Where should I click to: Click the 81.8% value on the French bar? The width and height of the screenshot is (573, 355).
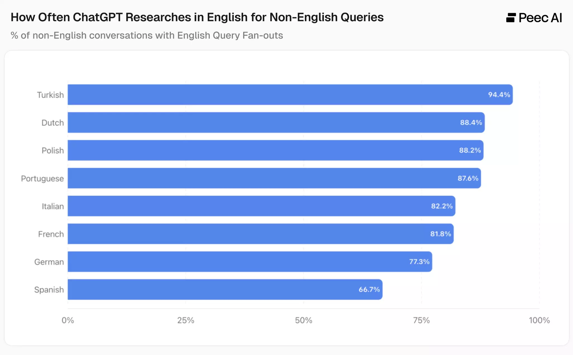440,234
